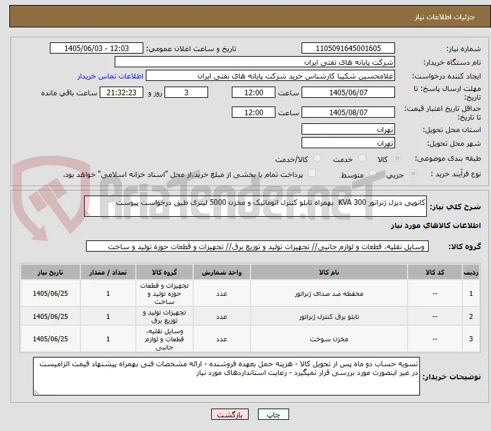This screenshot has width=491, height=431.
Task: Click the ایجاد کننده درخواست field
Action: (x=270, y=76)
